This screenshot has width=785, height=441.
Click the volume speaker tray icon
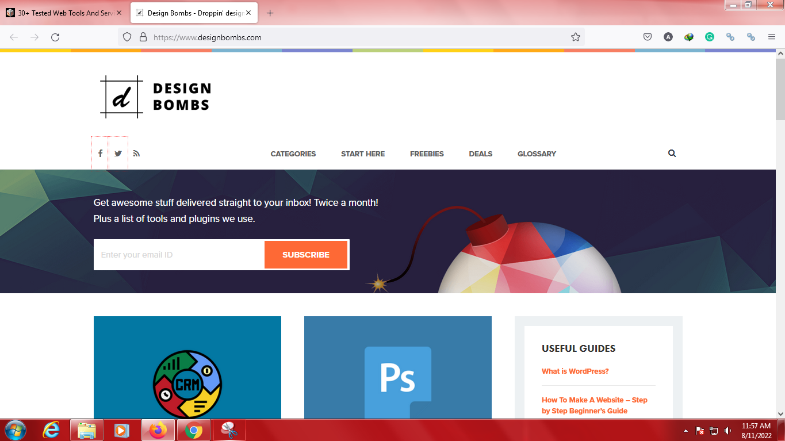click(x=728, y=431)
